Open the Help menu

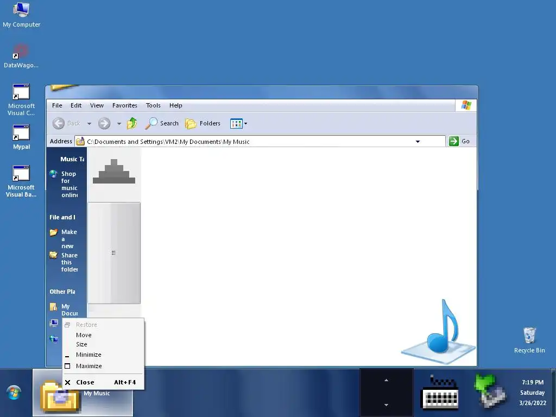coord(176,105)
